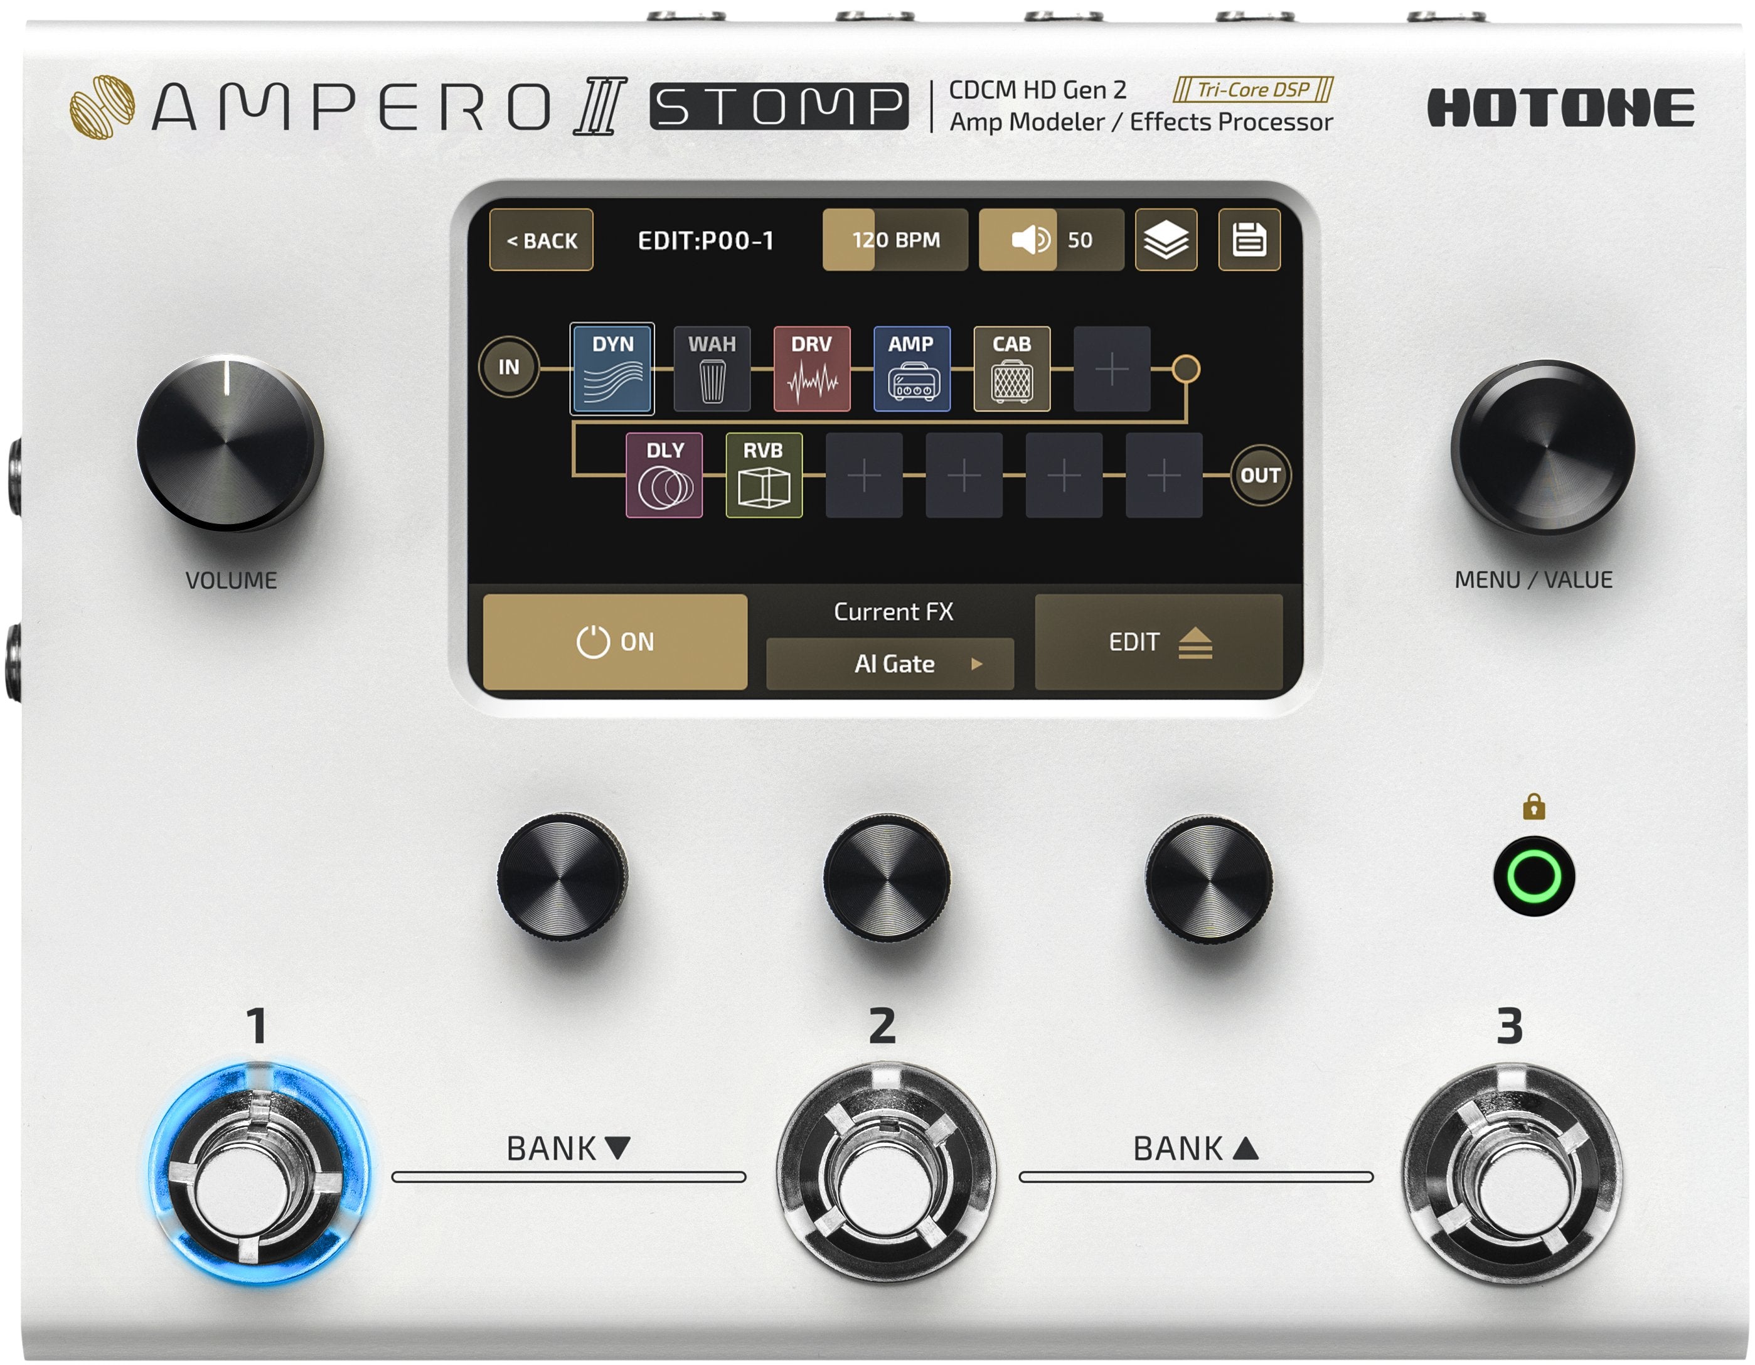The height and width of the screenshot is (1365, 1755).
Task: Expand the Current FX selector arrow
Action: coord(976,664)
